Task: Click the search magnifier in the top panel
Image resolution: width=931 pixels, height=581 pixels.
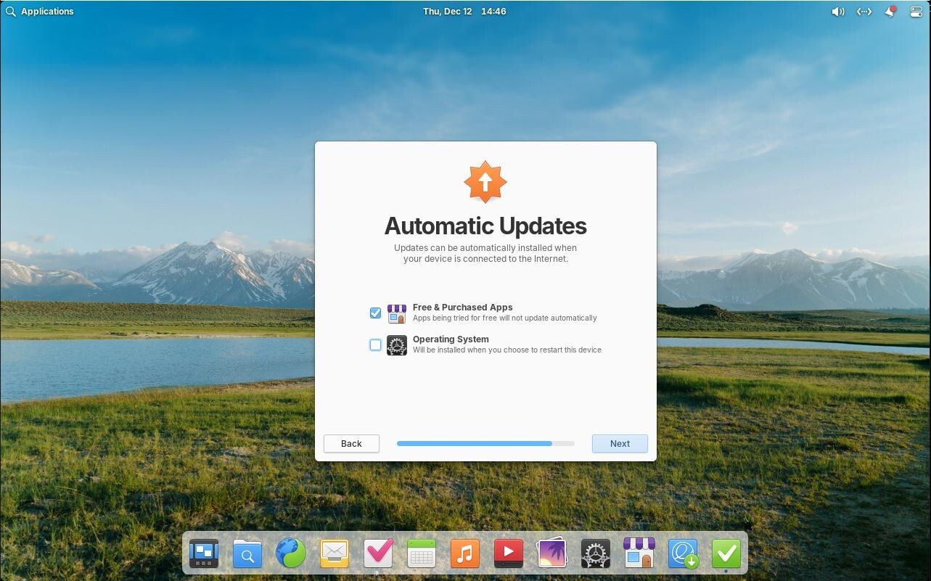Action: [x=10, y=12]
